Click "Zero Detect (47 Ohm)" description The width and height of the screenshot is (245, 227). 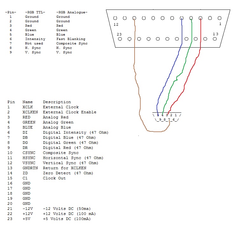coord(68,173)
